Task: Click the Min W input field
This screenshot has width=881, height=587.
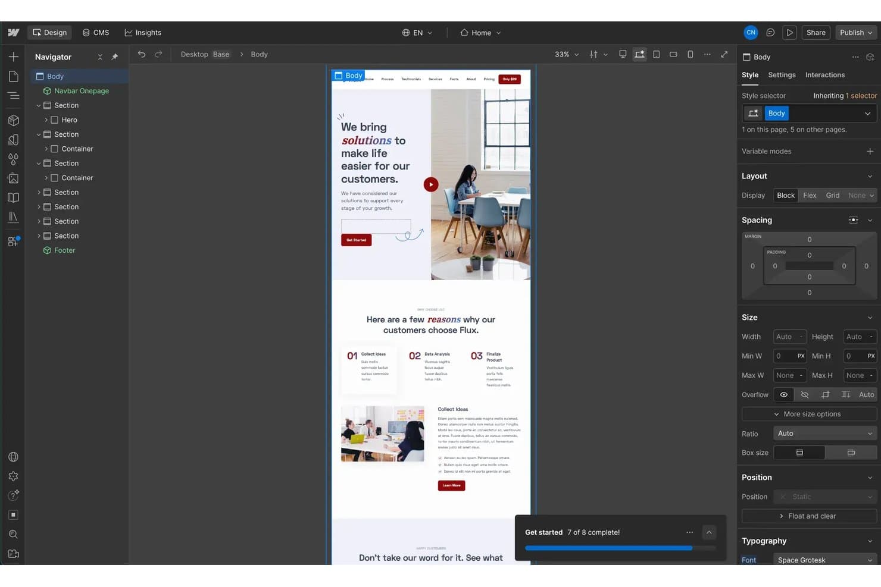Action: coord(789,356)
